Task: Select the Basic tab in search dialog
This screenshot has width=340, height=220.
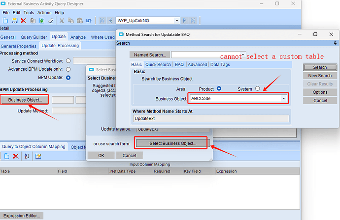Action: pos(136,64)
